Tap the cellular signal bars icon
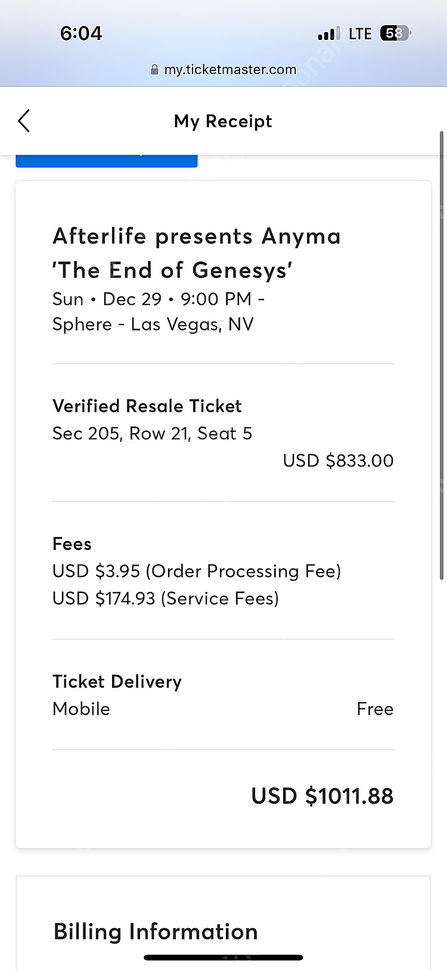 (329, 33)
